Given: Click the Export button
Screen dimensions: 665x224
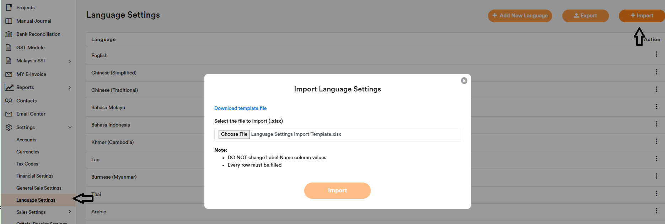Looking at the screenshot, I should pyautogui.click(x=585, y=16).
